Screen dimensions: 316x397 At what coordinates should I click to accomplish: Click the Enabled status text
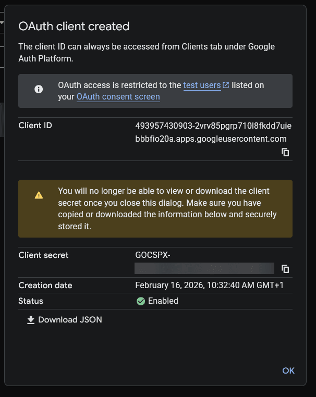click(x=163, y=301)
